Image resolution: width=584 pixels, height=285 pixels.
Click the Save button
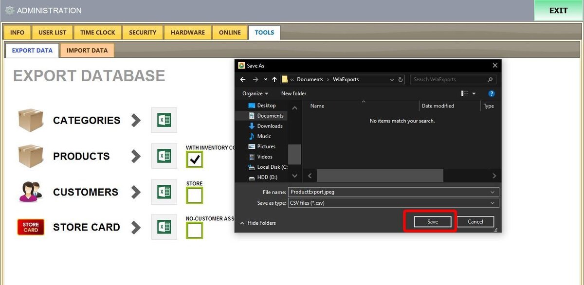[433, 222]
